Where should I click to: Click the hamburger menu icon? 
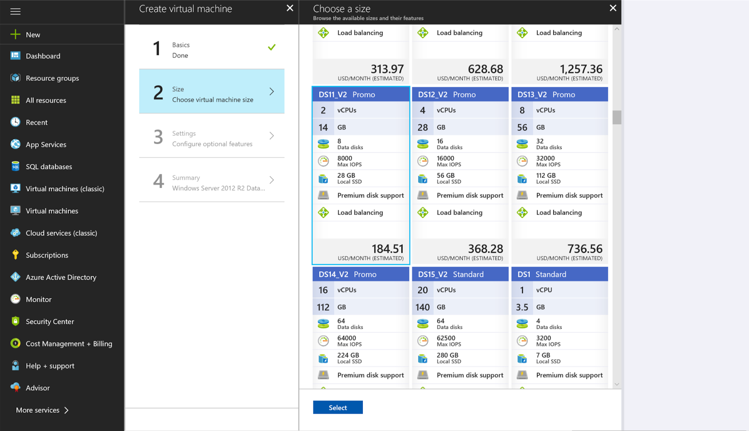click(15, 11)
